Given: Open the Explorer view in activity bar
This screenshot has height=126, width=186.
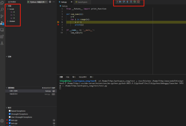Looking at the screenshot, I should (x=2, y=3).
